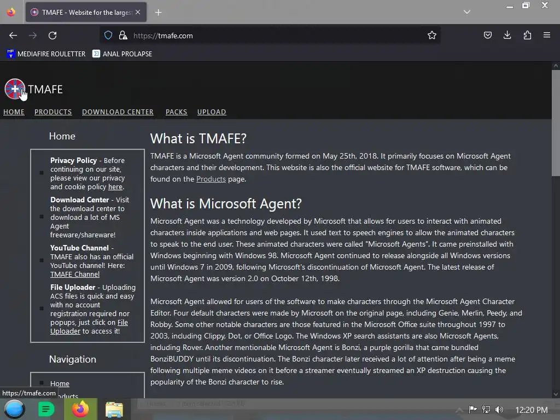The image size is (560, 420).
Task: Open the Firefox hamburger menu
Action: pos(547,35)
